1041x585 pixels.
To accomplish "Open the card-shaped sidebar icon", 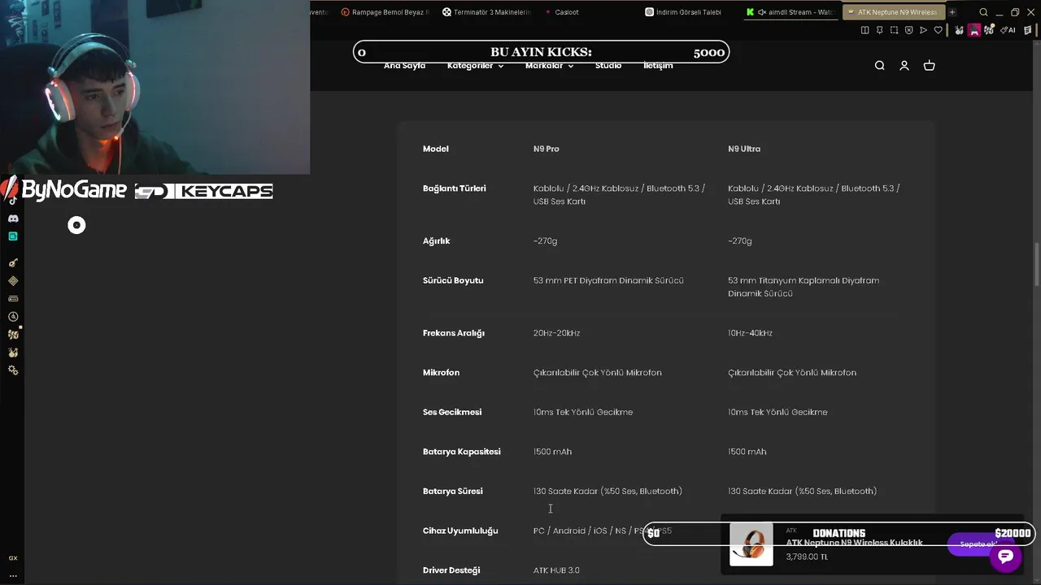I will (x=13, y=298).
